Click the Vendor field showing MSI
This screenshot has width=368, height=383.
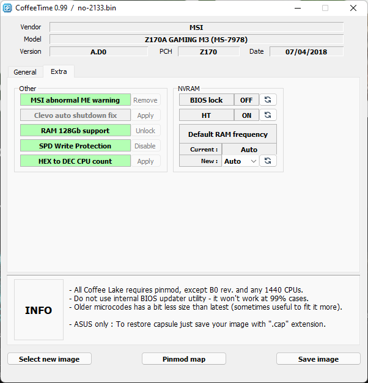[196, 27]
